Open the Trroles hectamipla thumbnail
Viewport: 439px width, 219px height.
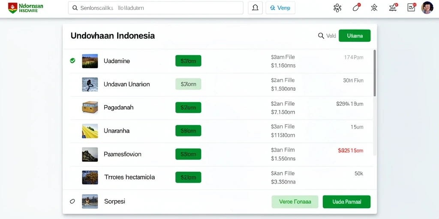(x=90, y=178)
